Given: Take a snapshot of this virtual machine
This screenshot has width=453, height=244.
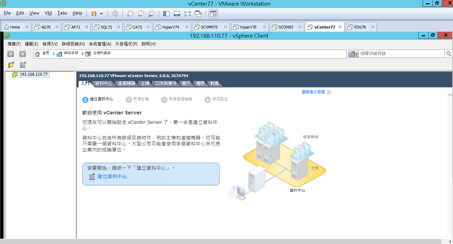Looking at the screenshot, I should pos(130,14).
